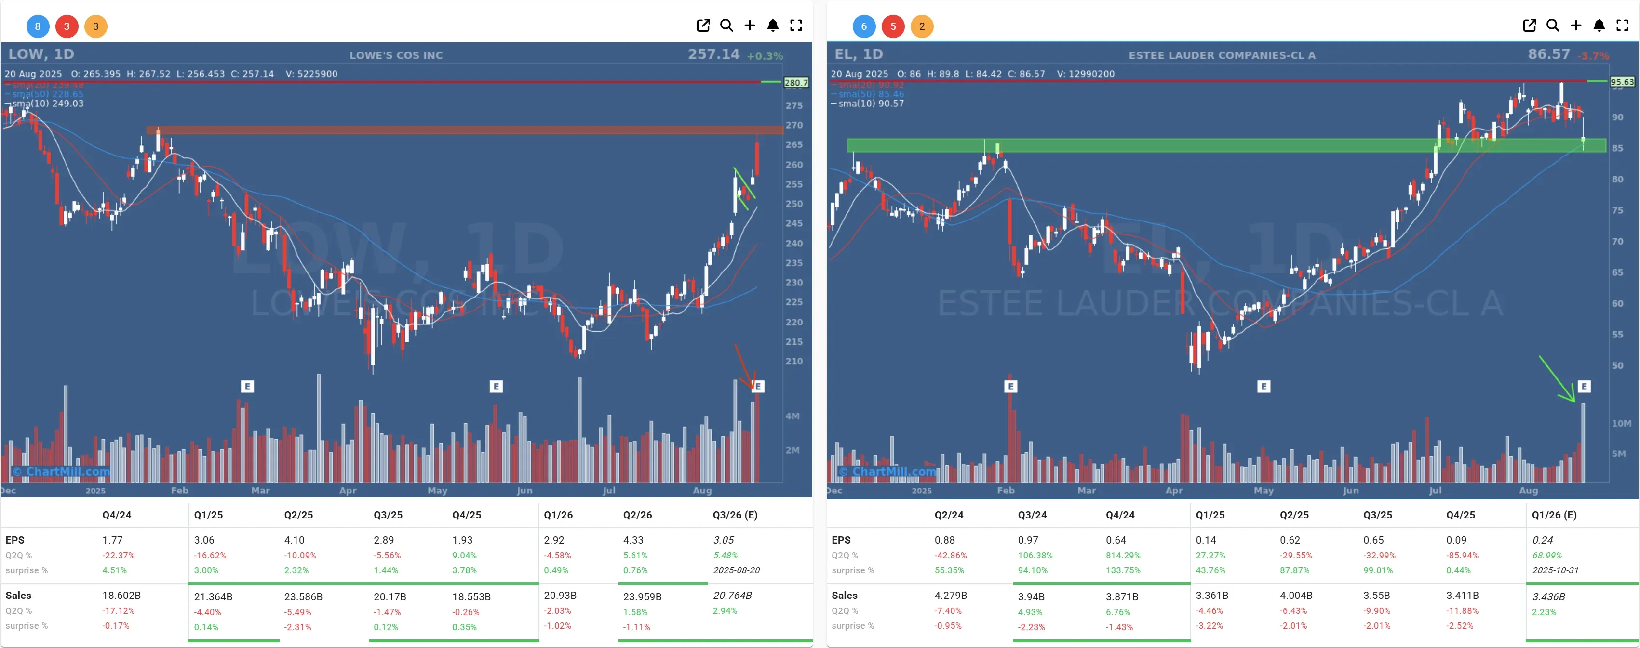Set an alert with LOW chart bell icon
Image resolution: width=1640 pixels, height=648 pixels.
click(x=772, y=26)
